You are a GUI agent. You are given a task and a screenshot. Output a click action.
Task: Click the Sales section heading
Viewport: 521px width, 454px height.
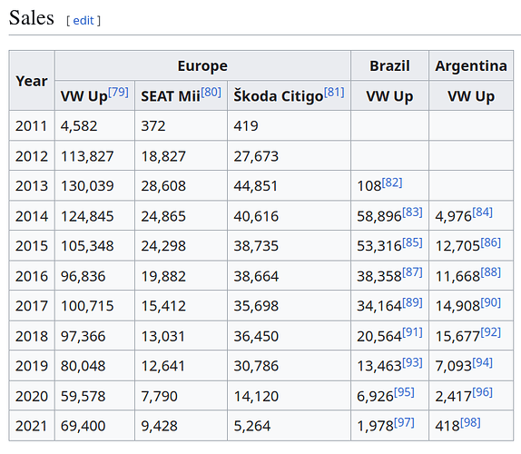[32, 17]
